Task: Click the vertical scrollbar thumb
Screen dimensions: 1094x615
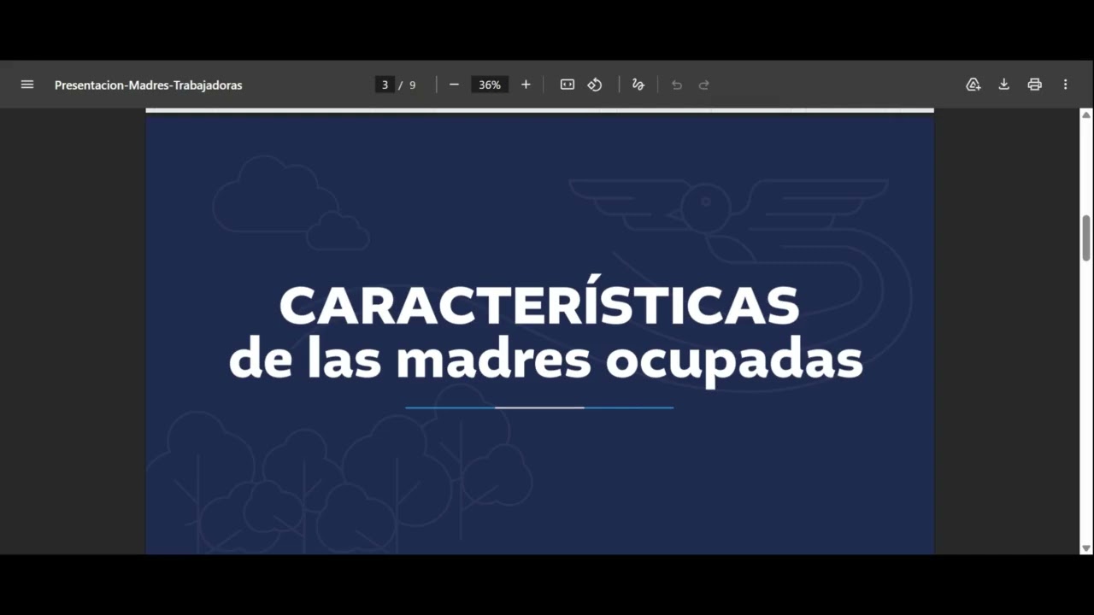Action: (1086, 237)
